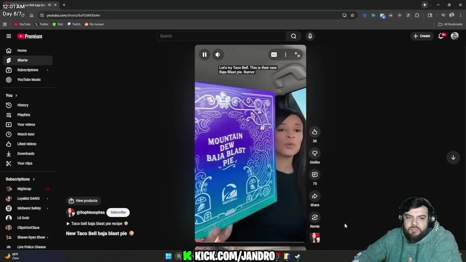Open the YouTube guide hamburger menu

[9, 36]
